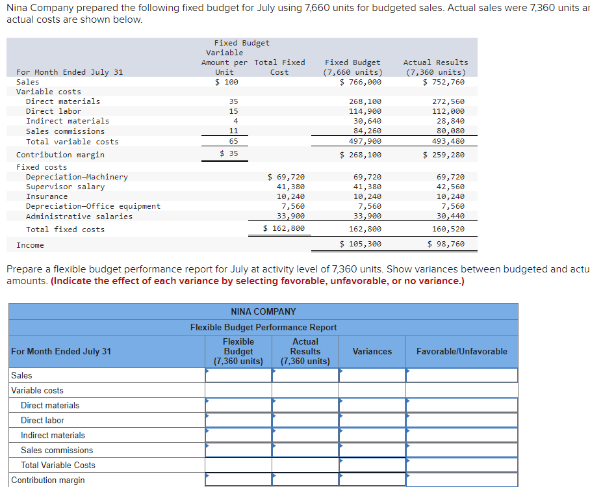
Task: Choose effect for Indirect materials variance
Action: pyautogui.click(x=461, y=435)
